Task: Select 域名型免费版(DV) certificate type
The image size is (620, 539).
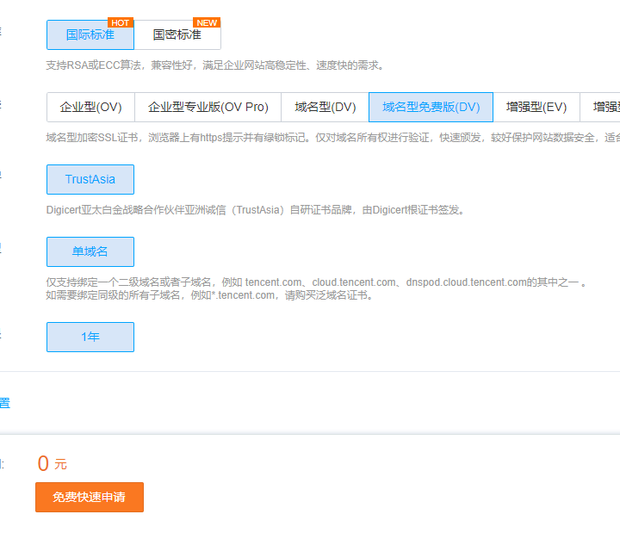Action: (x=431, y=108)
